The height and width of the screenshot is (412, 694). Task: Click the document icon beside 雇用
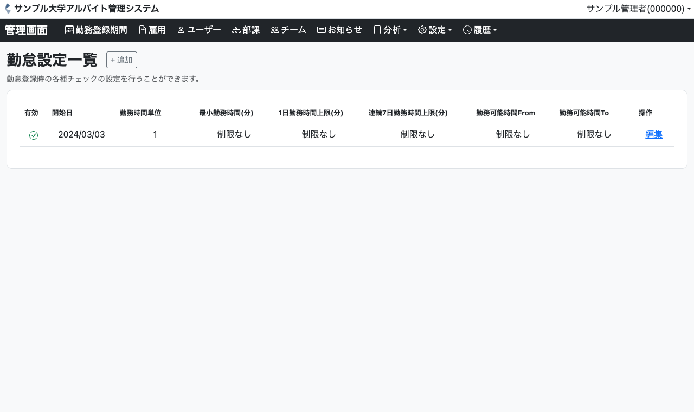[x=143, y=30]
